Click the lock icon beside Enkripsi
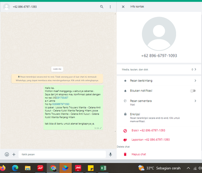The image size is (202, 173). [125, 114]
